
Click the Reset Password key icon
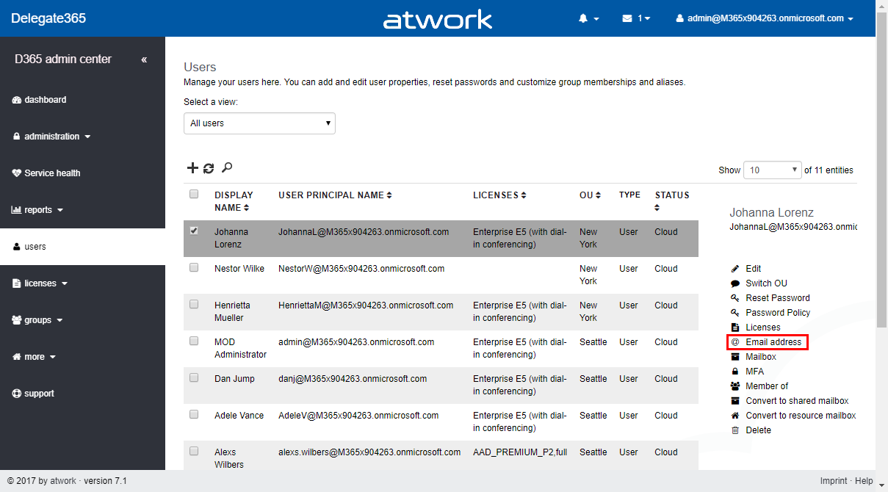click(734, 298)
